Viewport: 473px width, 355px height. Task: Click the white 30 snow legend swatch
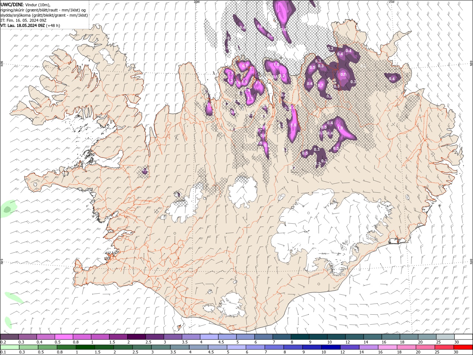[463, 337]
